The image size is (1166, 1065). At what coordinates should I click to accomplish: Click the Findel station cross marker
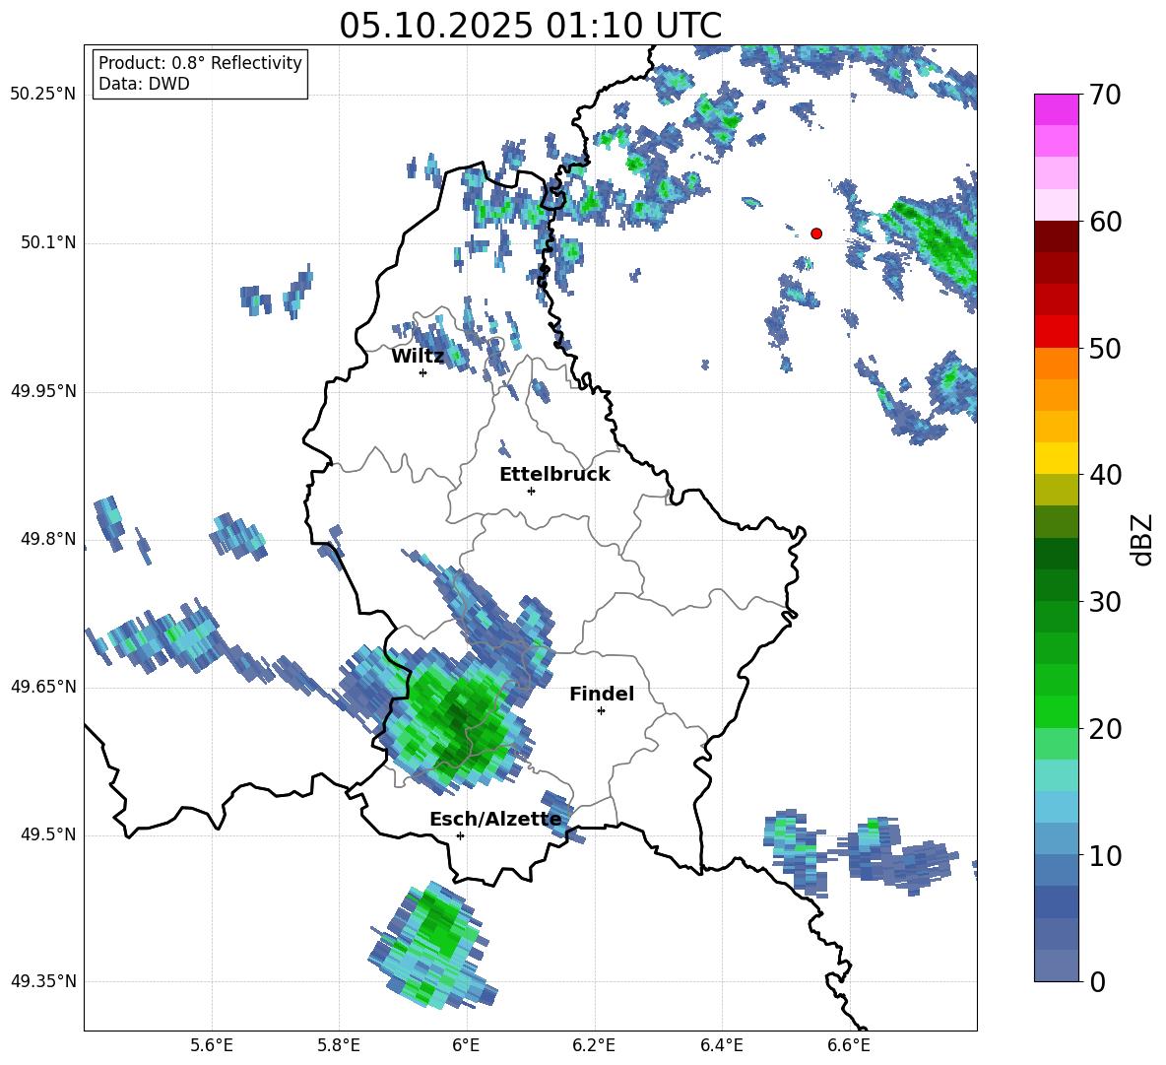click(x=601, y=711)
